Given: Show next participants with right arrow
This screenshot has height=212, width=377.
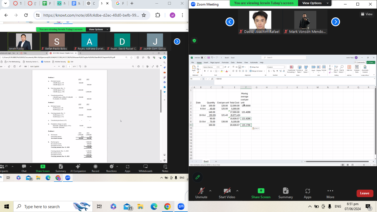Looking at the screenshot, I should click(x=335, y=22).
